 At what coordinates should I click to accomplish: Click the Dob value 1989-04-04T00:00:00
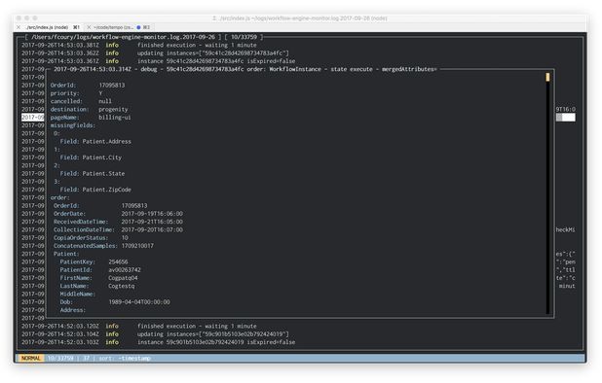point(139,302)
